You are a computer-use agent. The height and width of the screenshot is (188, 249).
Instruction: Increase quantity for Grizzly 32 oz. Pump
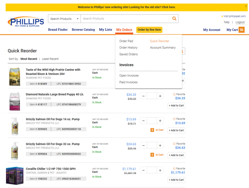(x=160, y=145)
